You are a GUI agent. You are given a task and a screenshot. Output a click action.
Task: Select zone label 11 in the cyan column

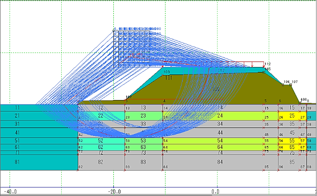(x=17, y=108)
